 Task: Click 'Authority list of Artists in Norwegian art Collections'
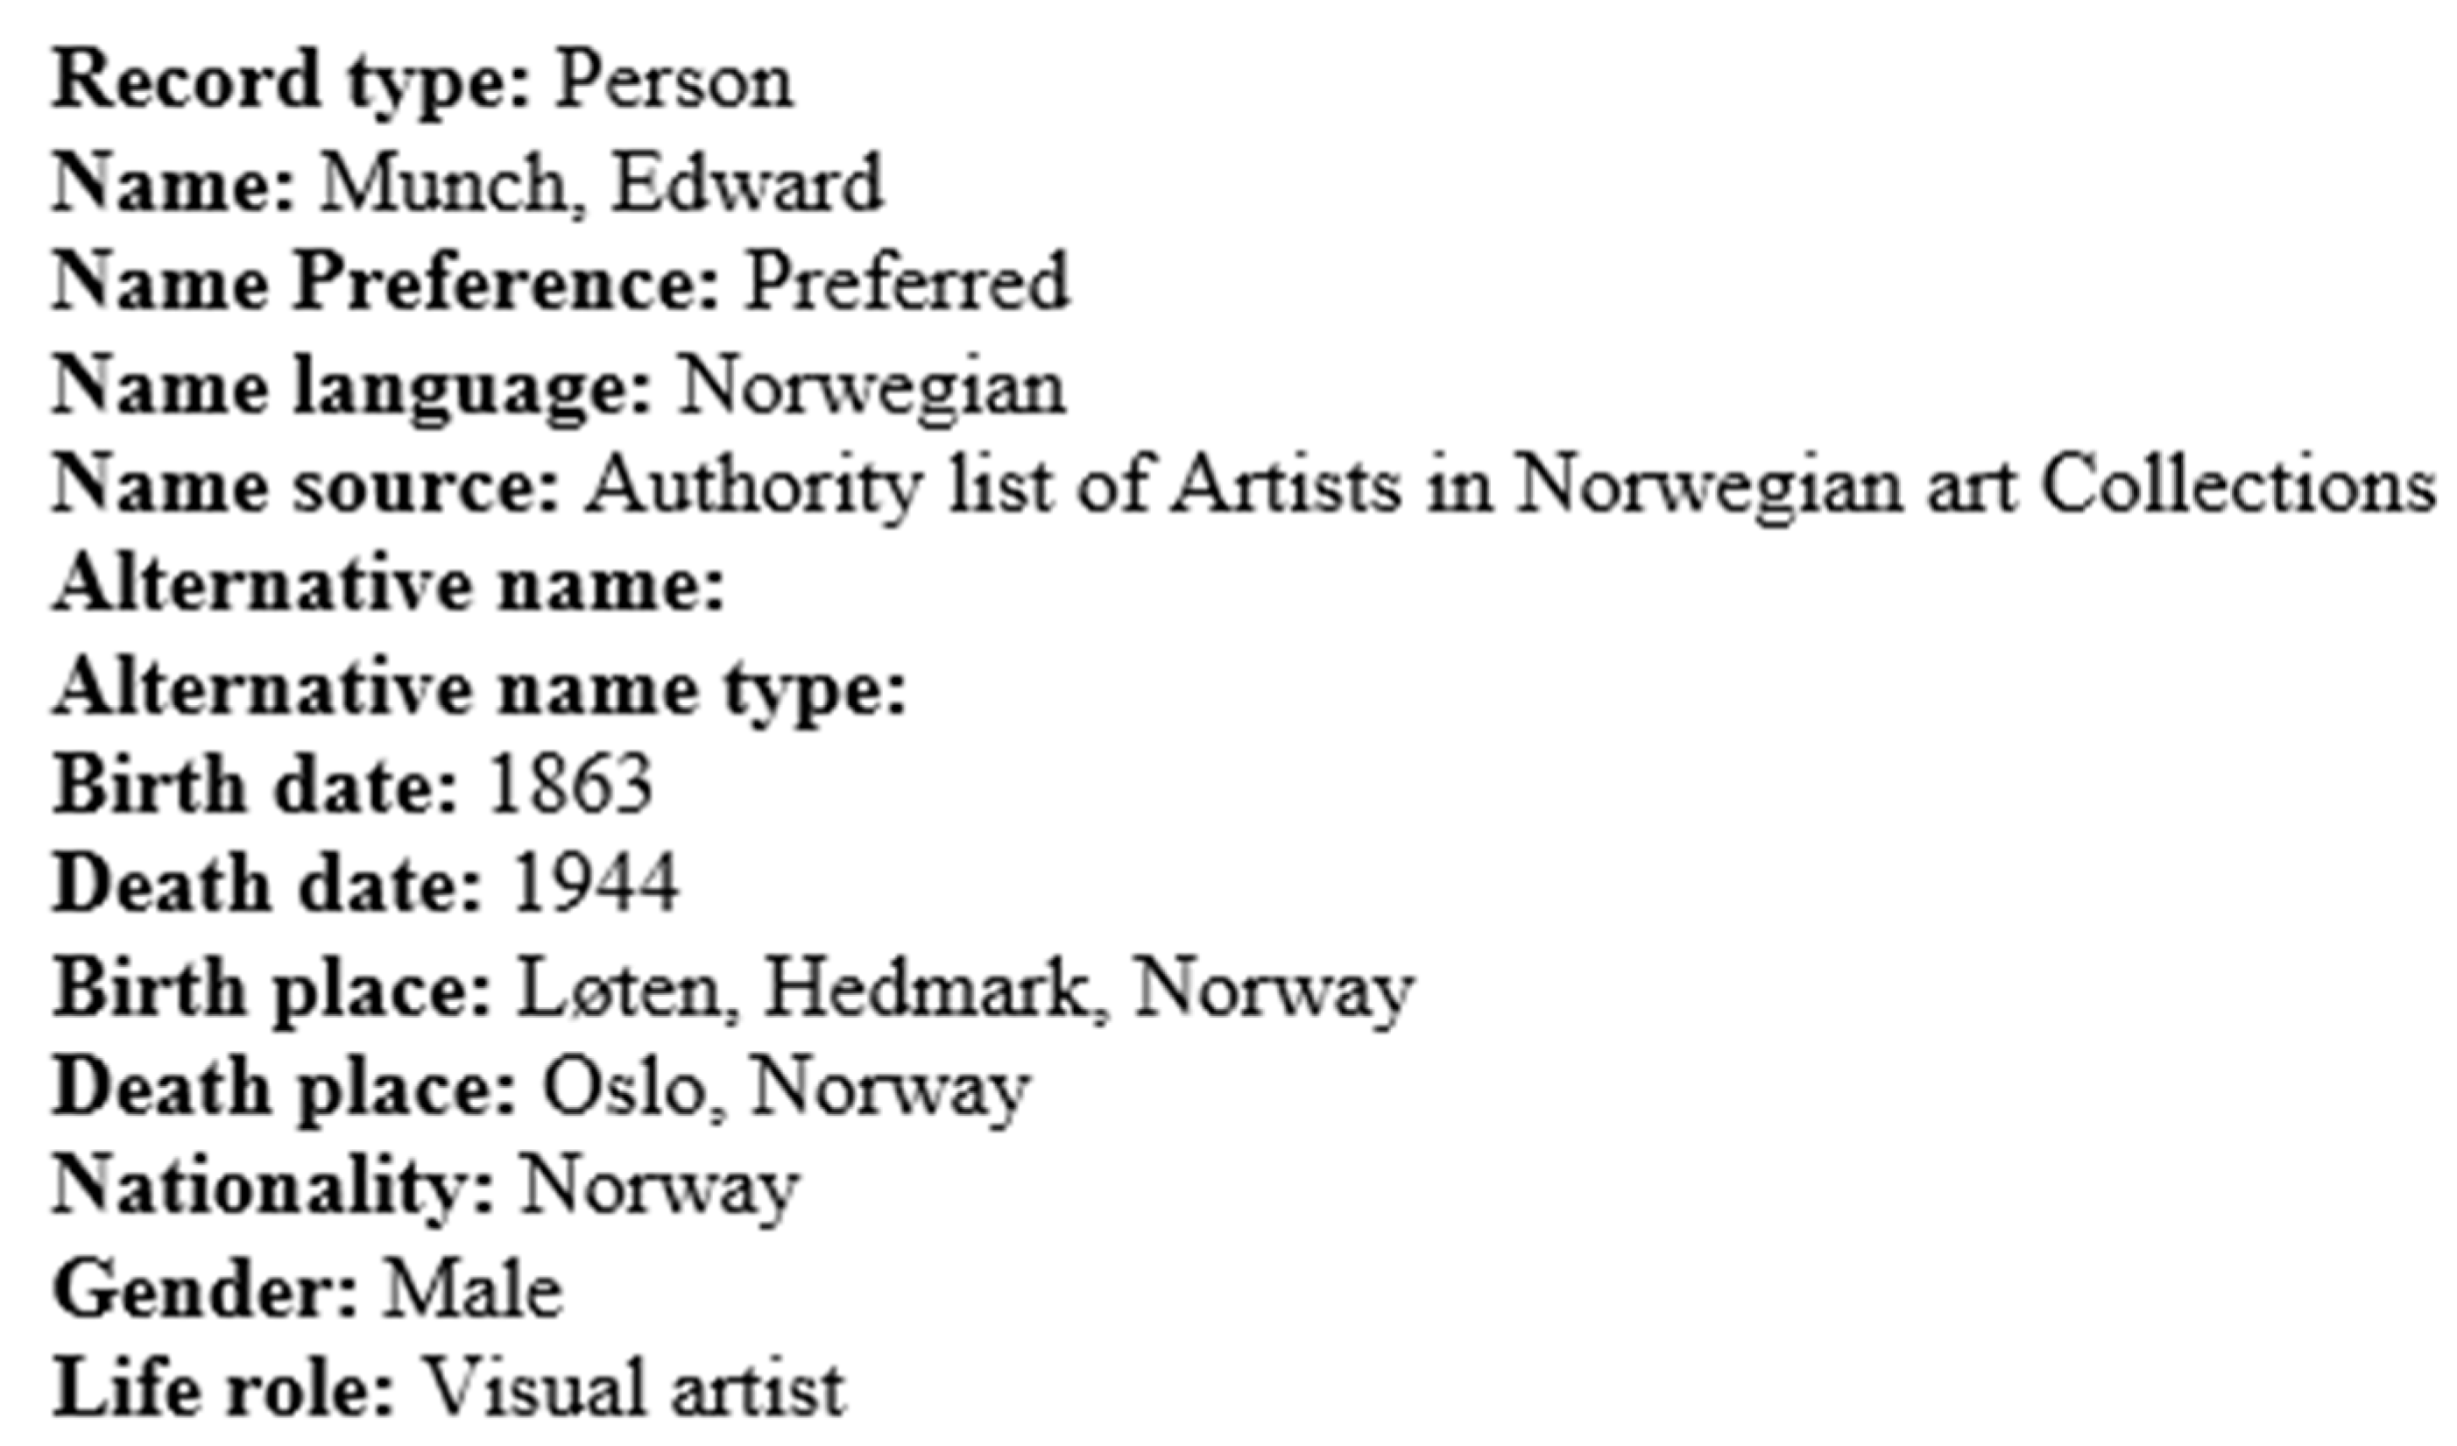(x=1511, y=485)
